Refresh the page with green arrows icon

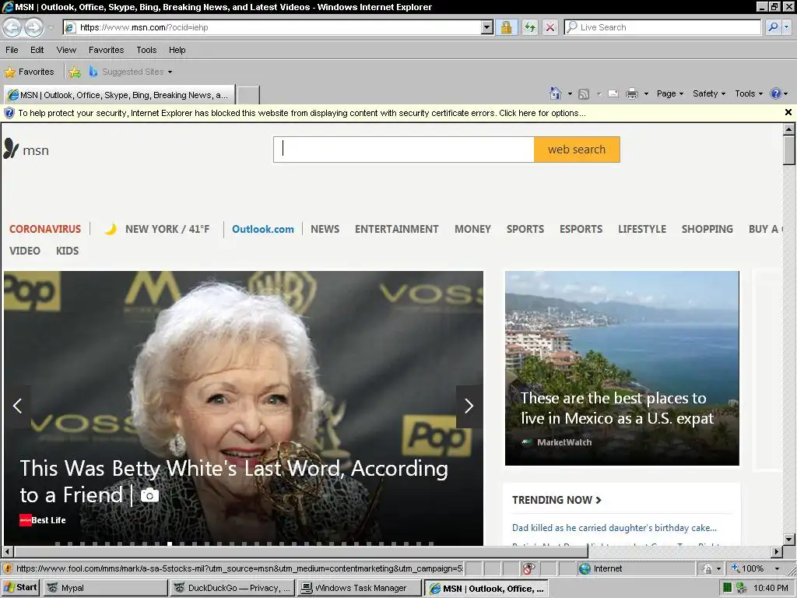(x=530, y=27)
